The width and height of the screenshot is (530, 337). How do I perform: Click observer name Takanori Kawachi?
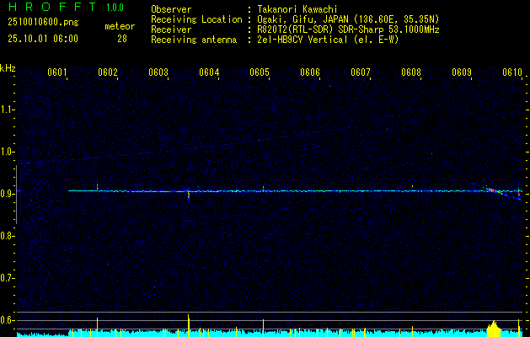tap(297, 9)
